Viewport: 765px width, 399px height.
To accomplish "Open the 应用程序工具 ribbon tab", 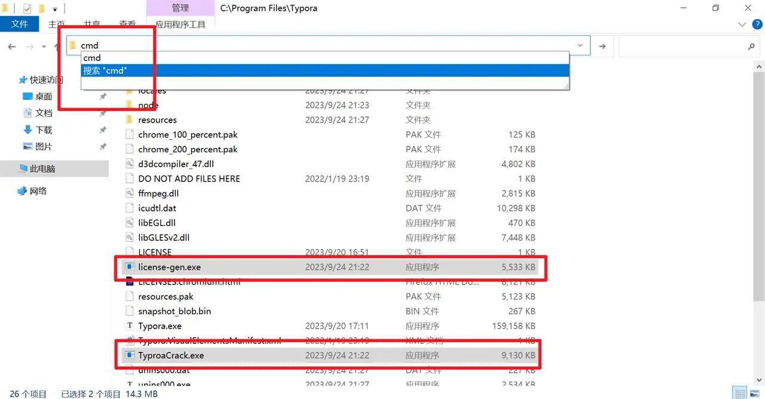I will pos(180,24).
